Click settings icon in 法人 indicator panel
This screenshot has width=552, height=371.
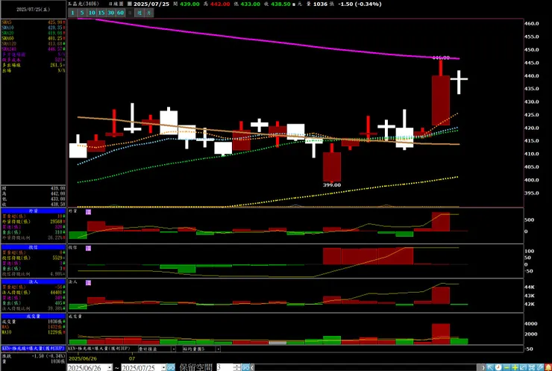88,283
